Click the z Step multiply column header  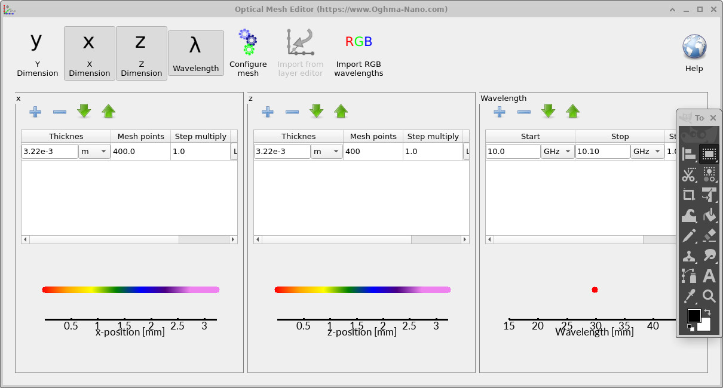(433, 136)
